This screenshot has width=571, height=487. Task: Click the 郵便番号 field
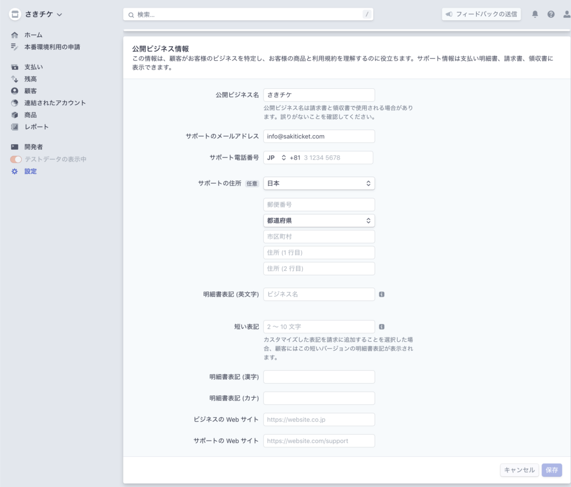(319, 204)
